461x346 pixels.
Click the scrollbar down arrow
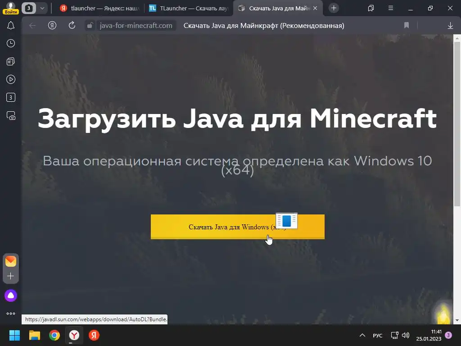tap(457, 320)
